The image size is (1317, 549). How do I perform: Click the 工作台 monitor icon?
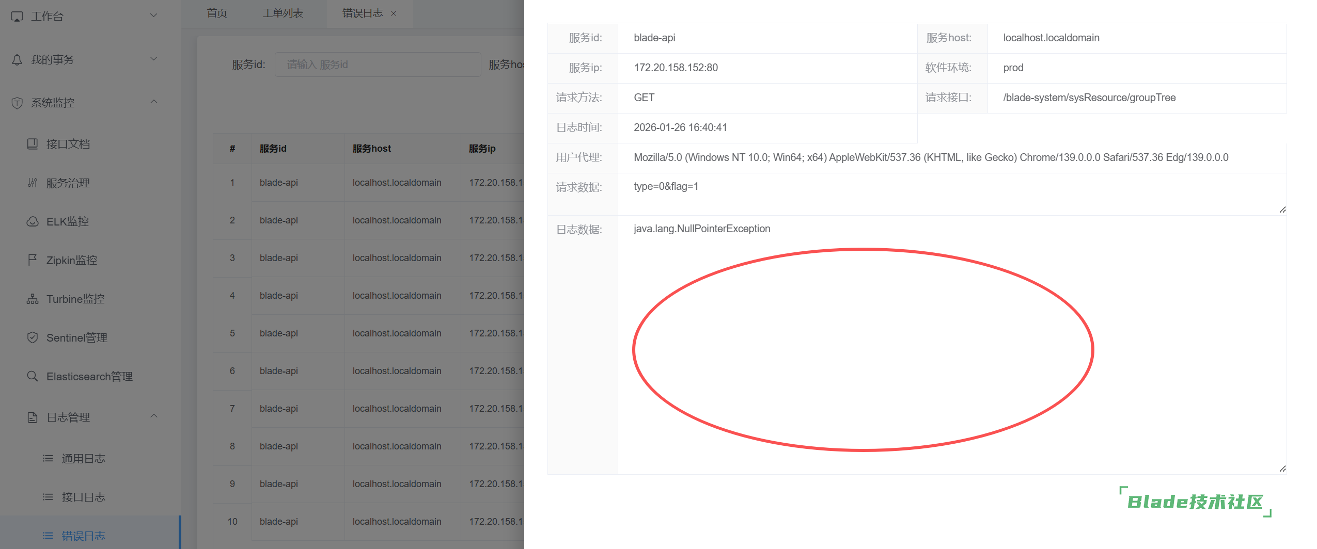pos(17,17)
